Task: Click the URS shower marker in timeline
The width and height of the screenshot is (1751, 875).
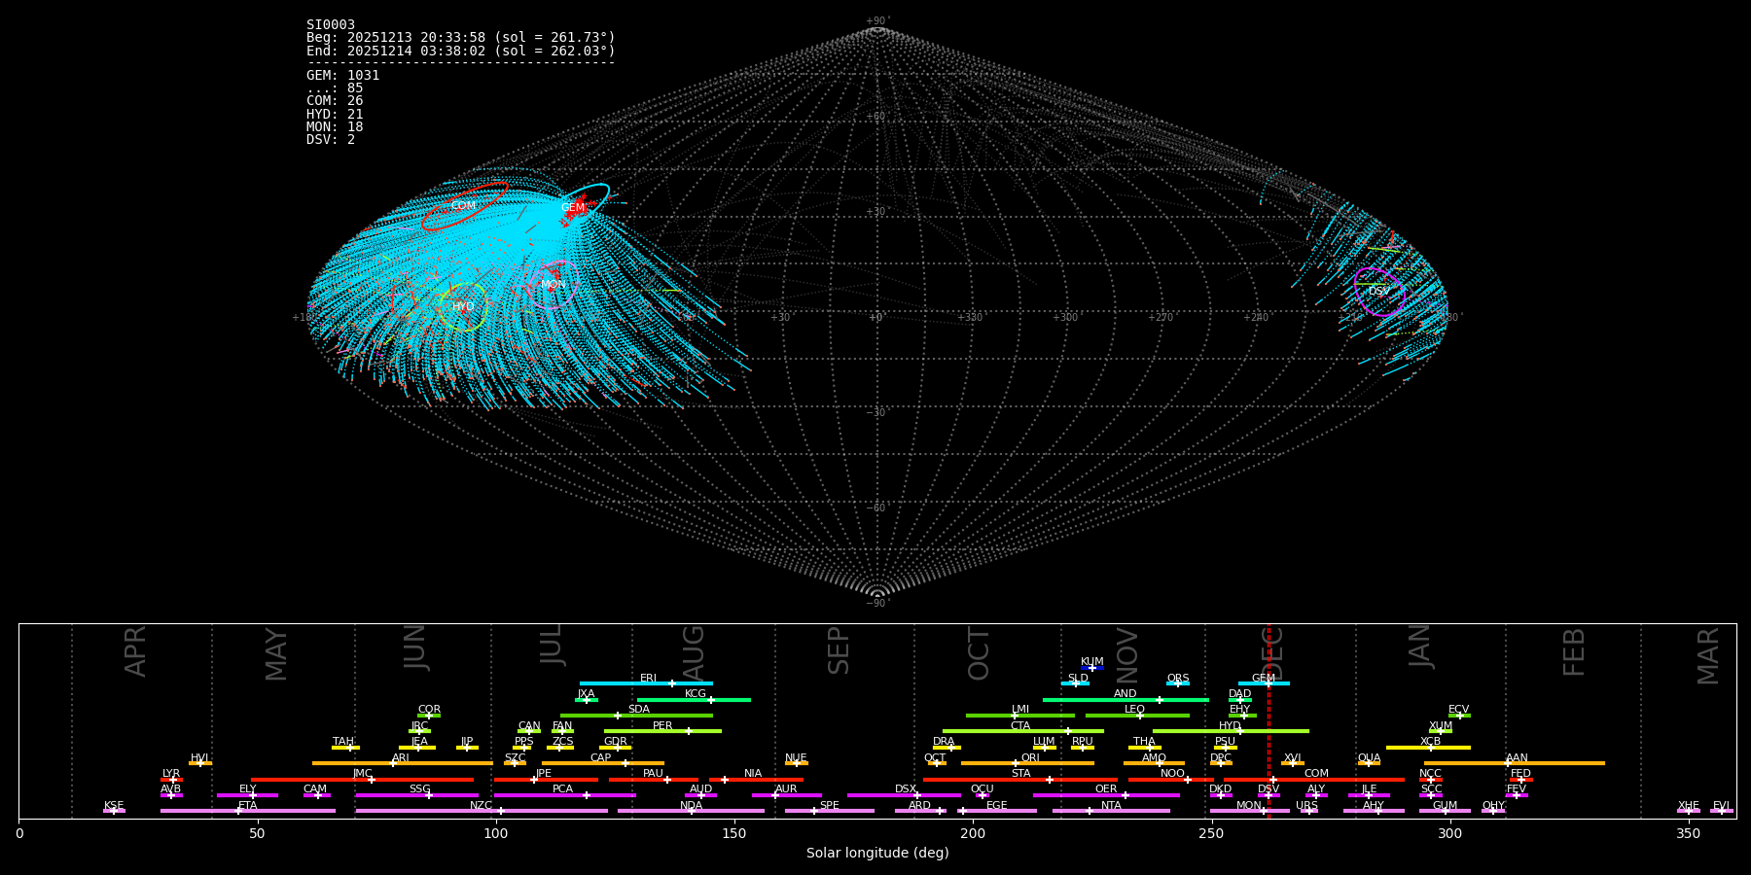Action: coord(1308,811)
